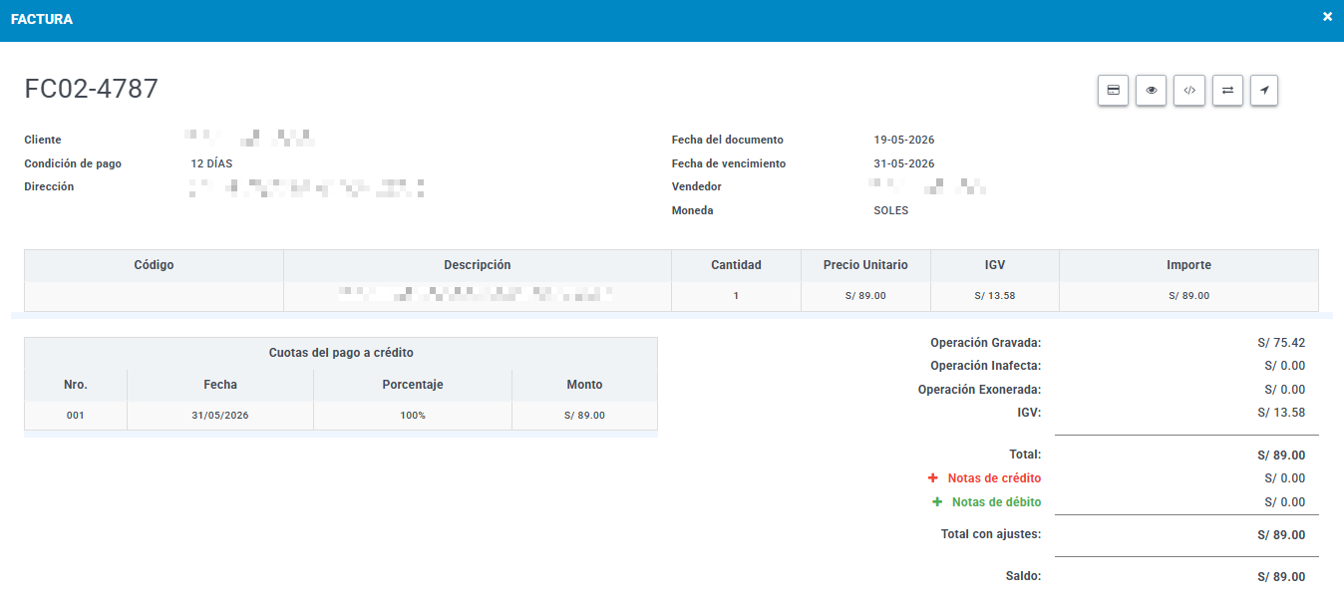
Task: Click installment date 31/05/2026
Action: coord(220,416)
